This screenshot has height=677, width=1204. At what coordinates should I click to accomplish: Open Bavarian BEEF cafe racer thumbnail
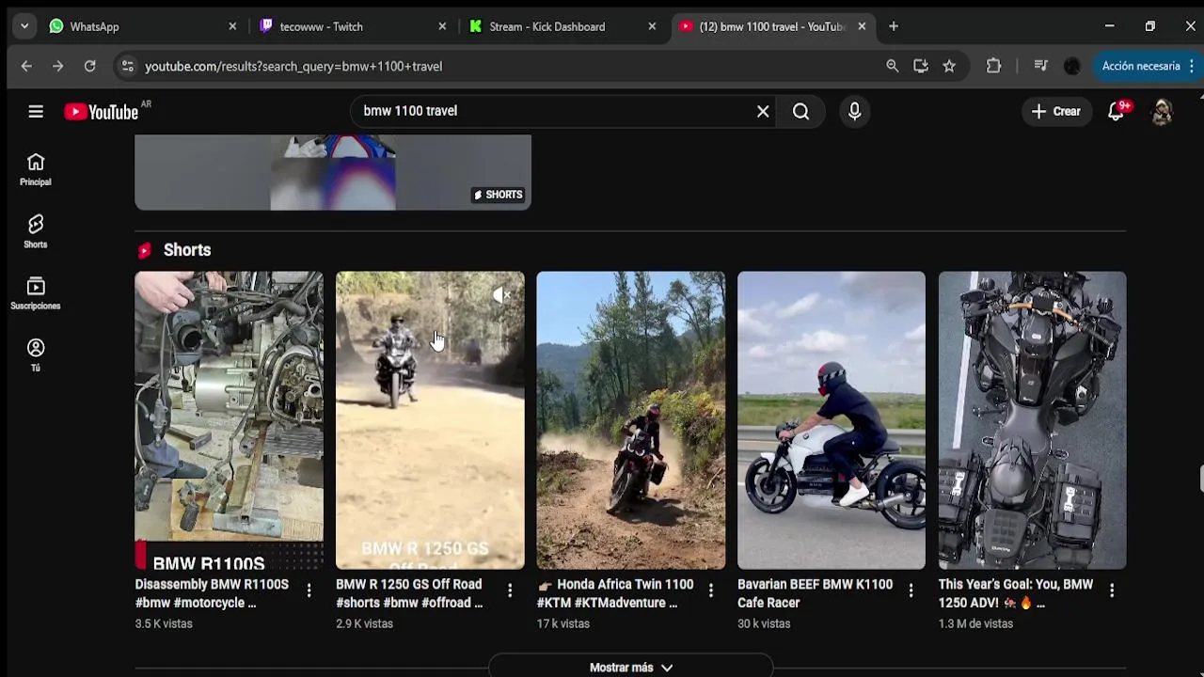pyautogui.click(x=832, y=420)
